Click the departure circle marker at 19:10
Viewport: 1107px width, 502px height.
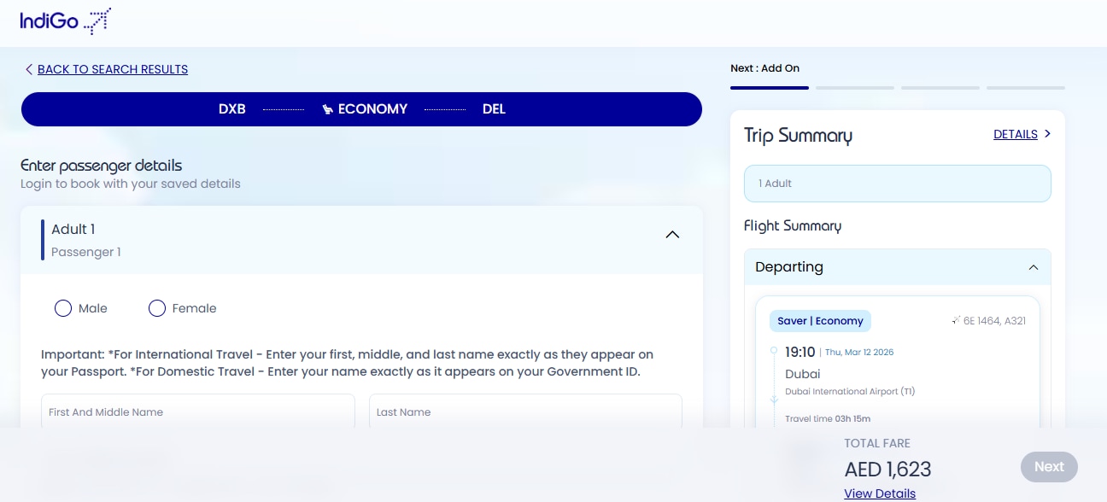pyautogui.click(x=774, y=351)
